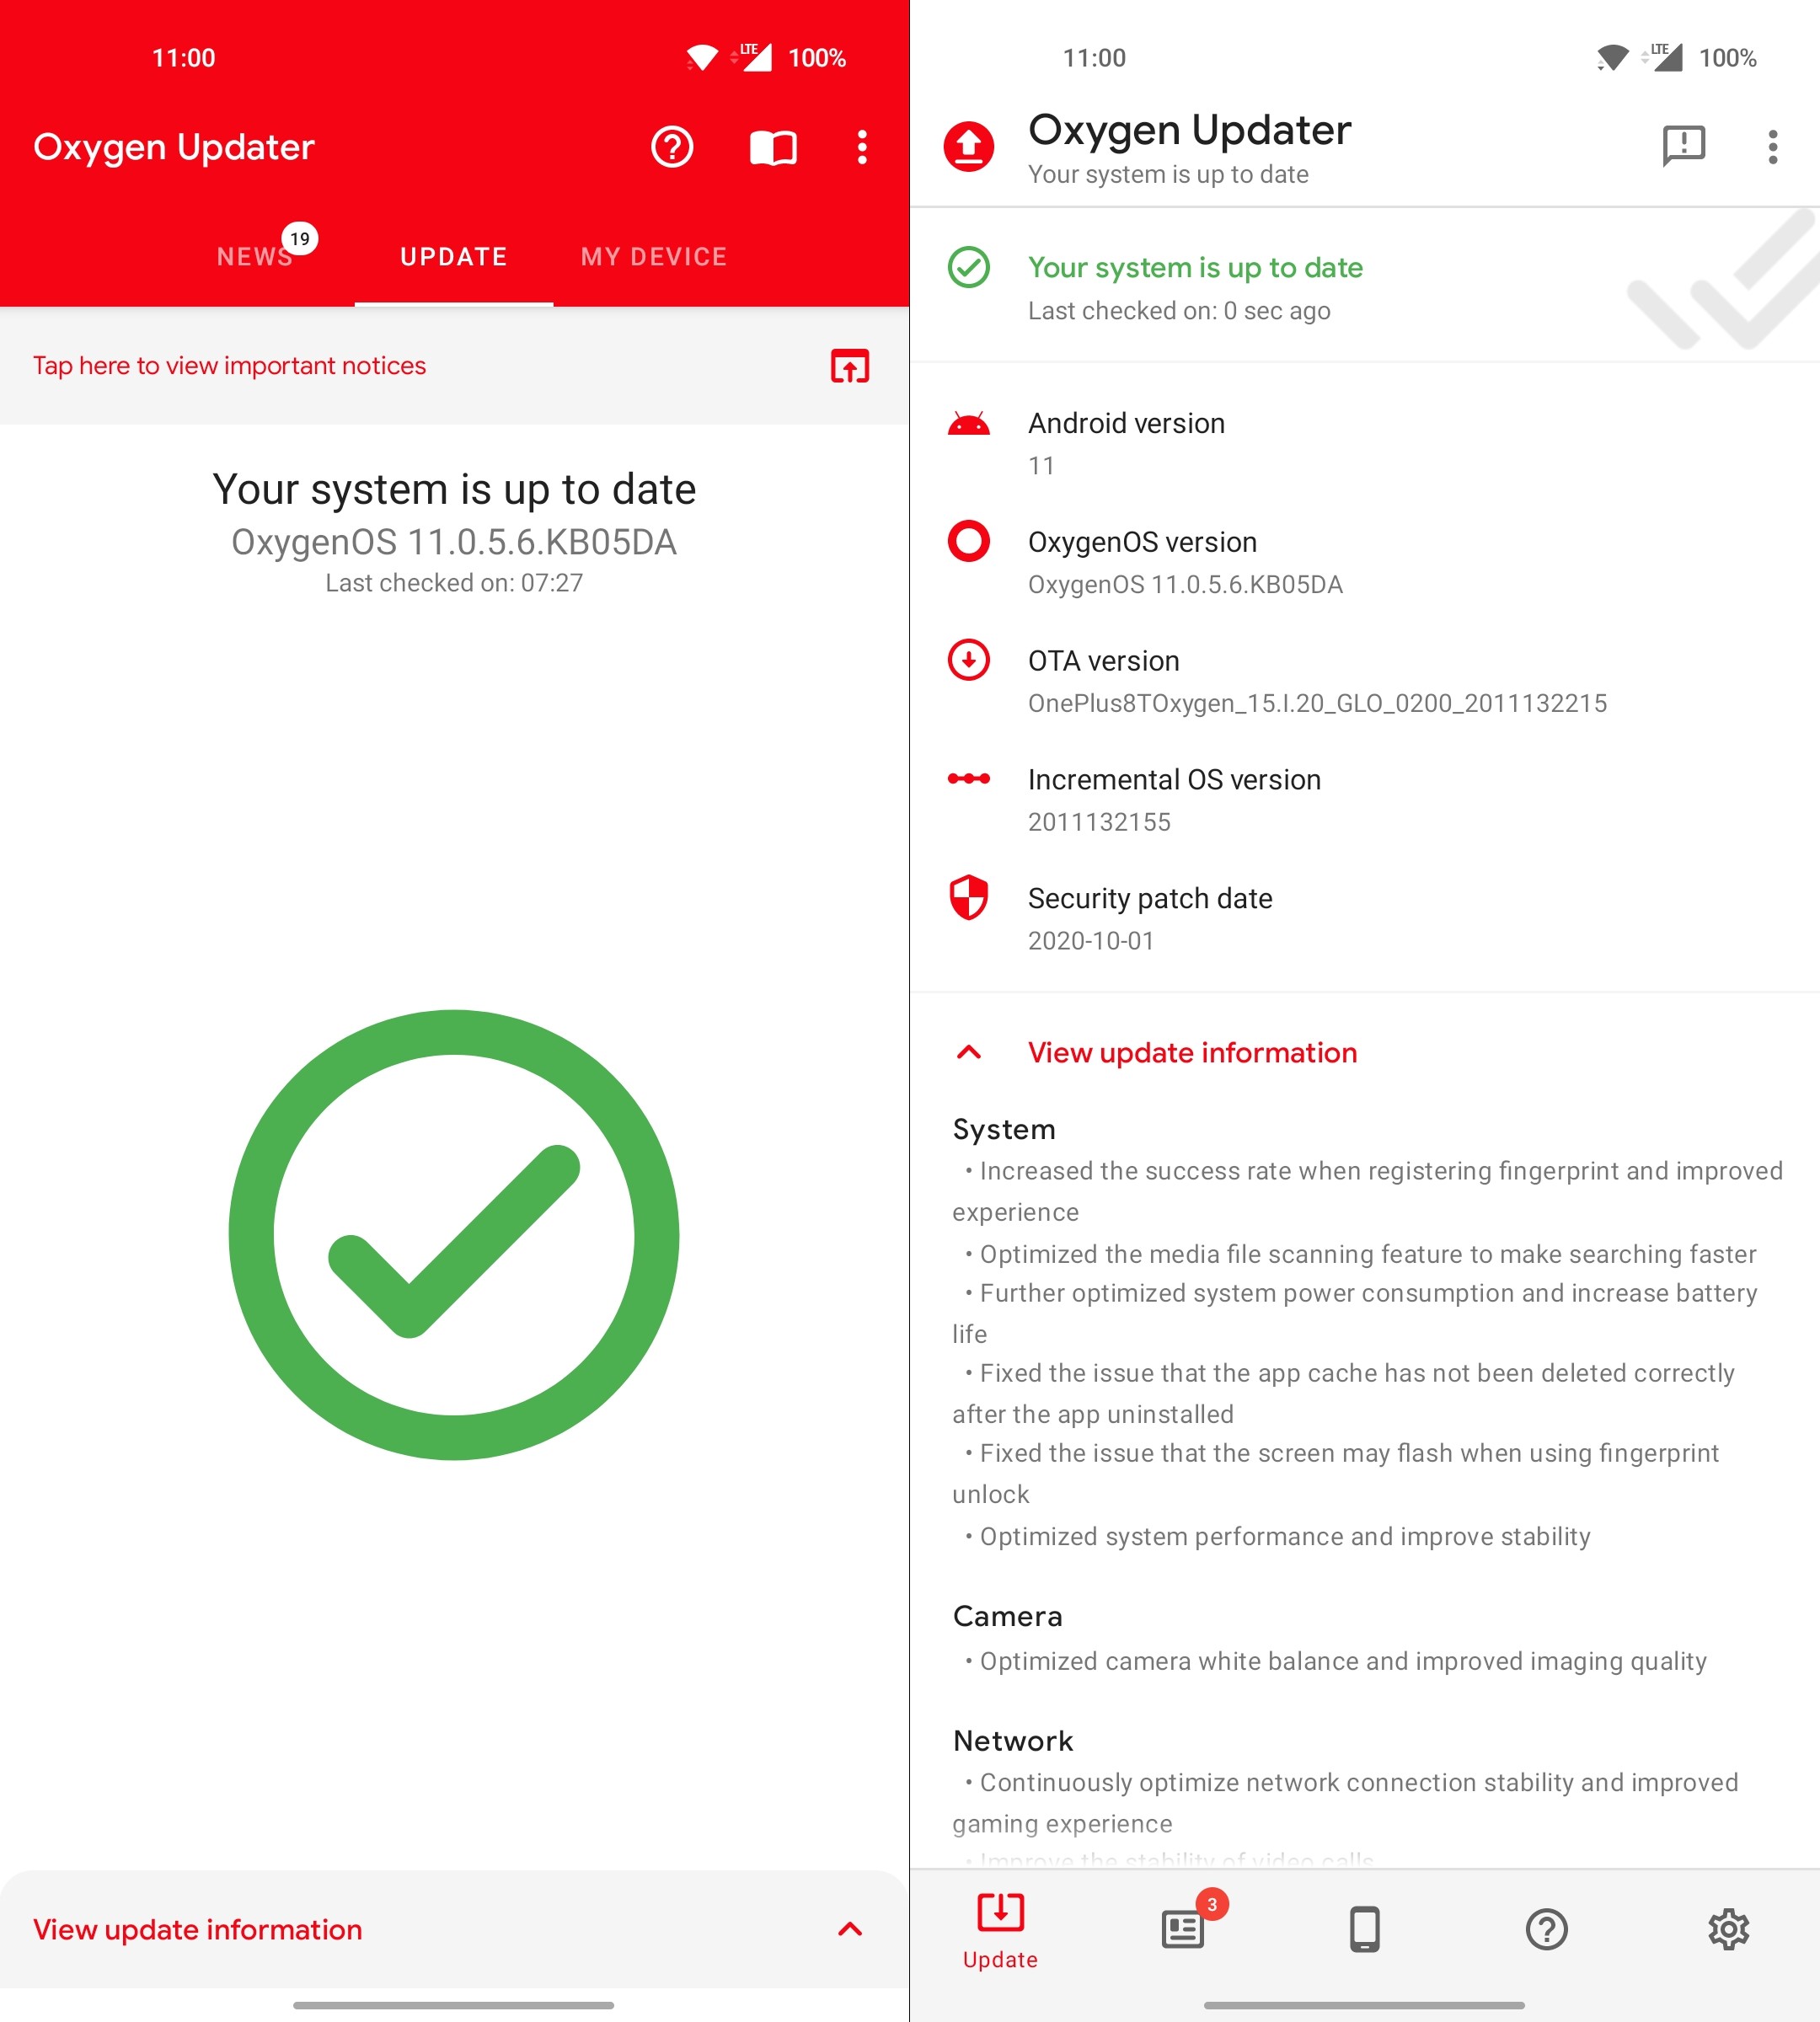This screenshot has width=1820, height=2022.
Task: Open the guide book icon in red header
Action: 773,148
